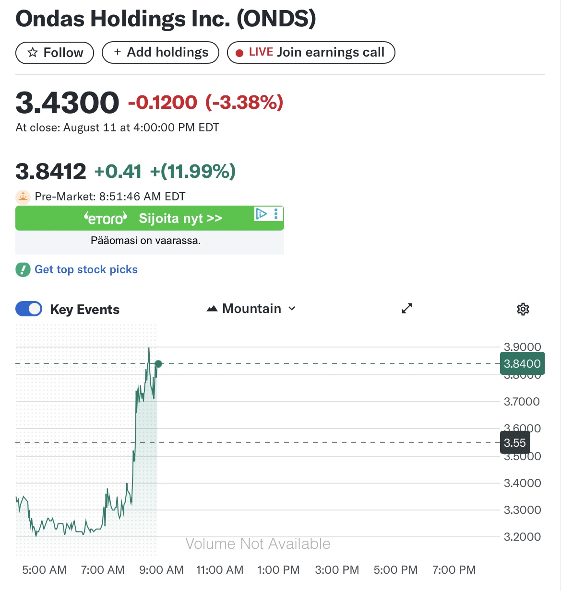The height and width of the screenshot is (591, 561).
Task: Click the green stock picks icon
Action: [x=23, y=270]
